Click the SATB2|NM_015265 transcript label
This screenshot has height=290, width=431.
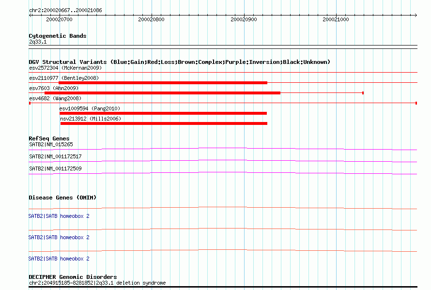coord(51,145)
